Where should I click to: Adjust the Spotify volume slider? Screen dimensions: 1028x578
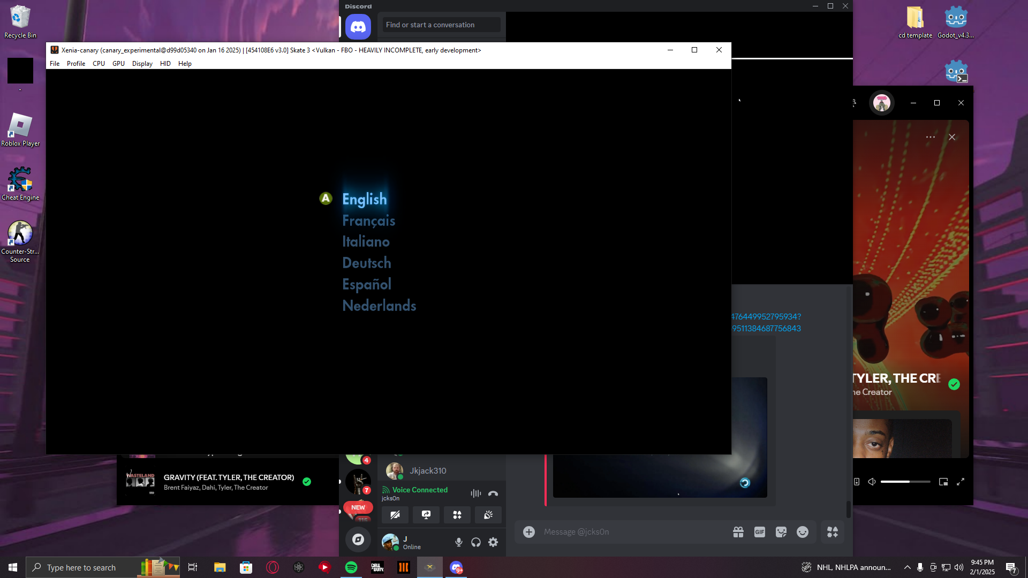[x=905, y=482]
